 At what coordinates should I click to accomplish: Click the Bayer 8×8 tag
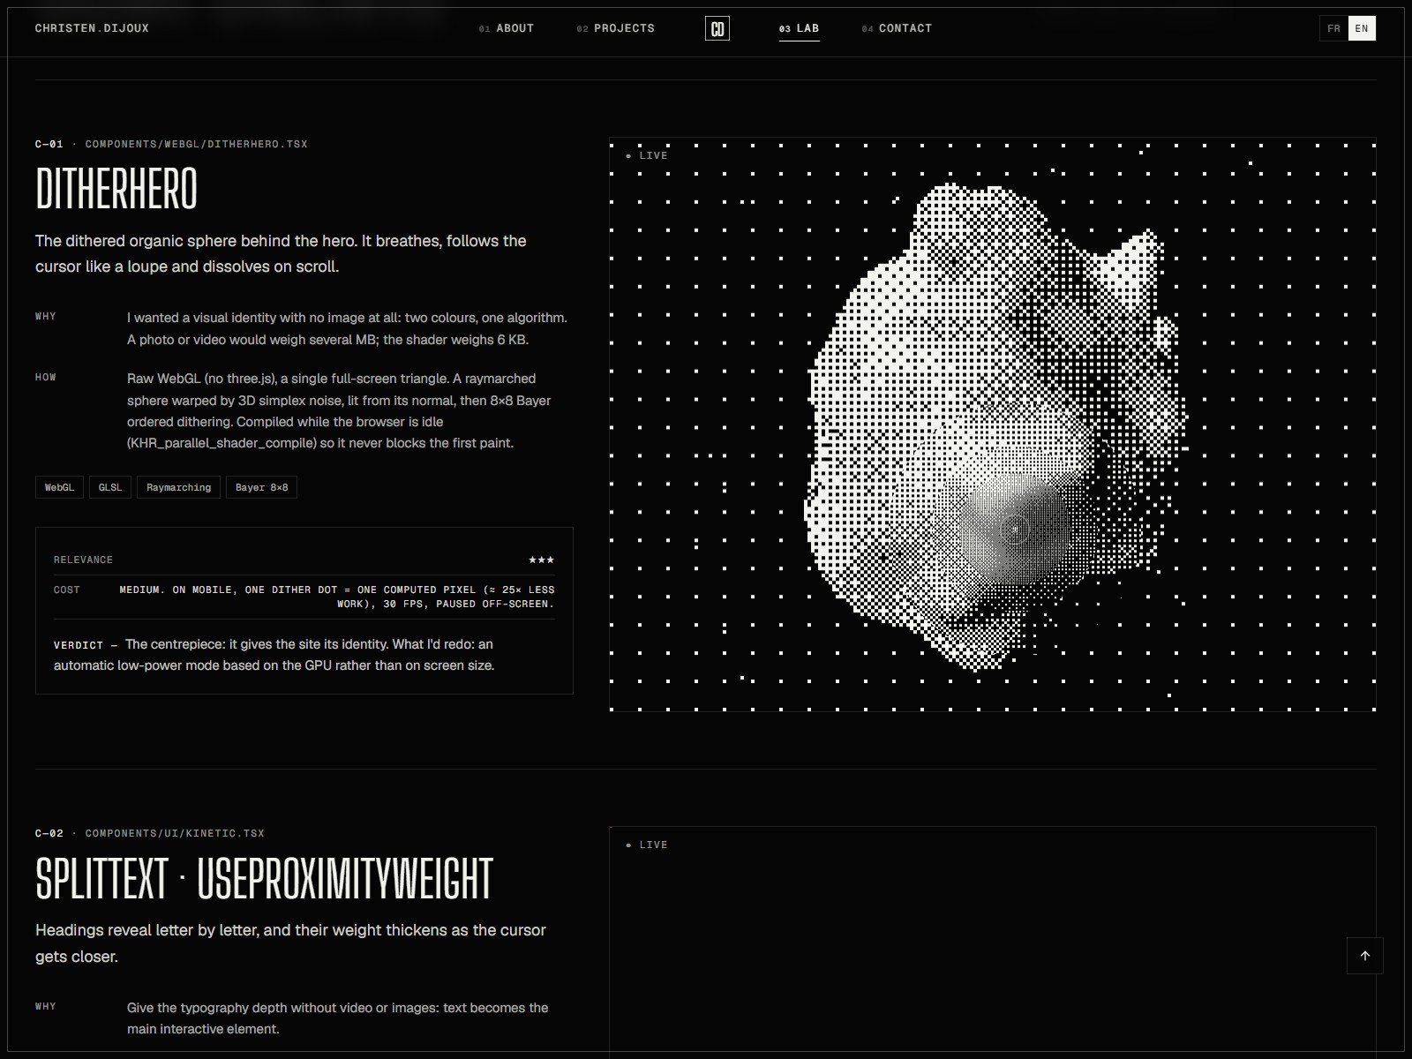[261, 487]
